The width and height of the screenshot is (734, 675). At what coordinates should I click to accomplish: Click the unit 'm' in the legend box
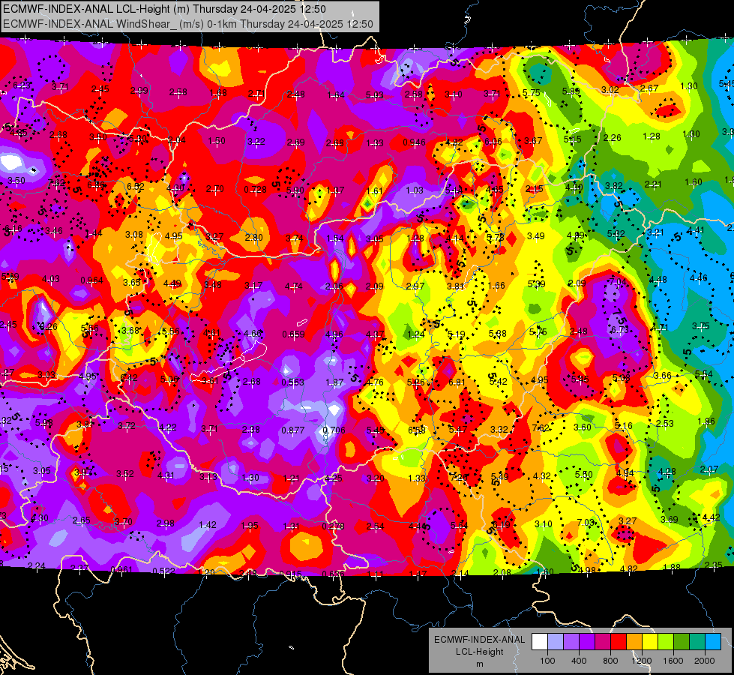(x=480, y=664)
